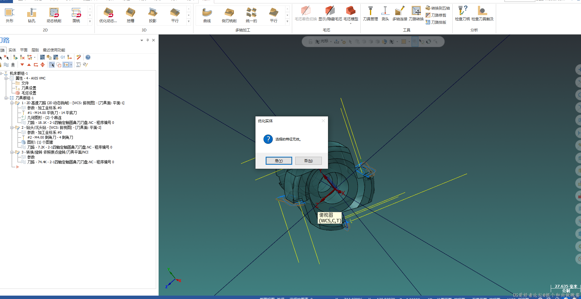Viewport: 581px width, 299px height.
Task: Move insert arrow up with red triangle
Action: (29, 65)
